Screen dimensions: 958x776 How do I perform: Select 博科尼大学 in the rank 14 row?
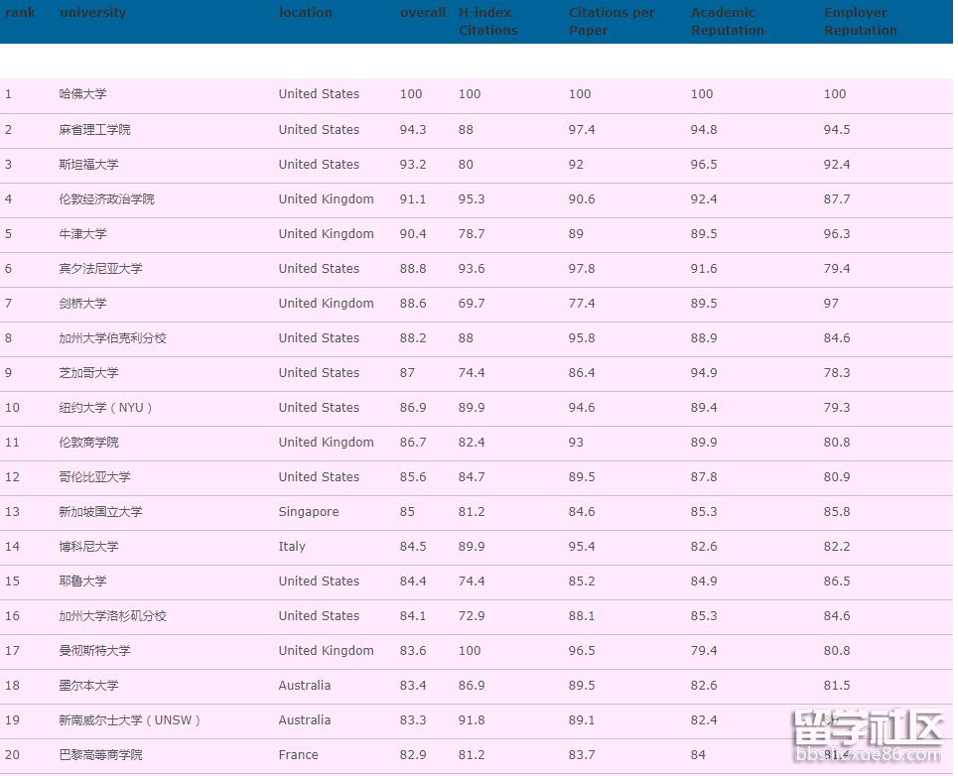pyautogui.click(x=88, y=547)
